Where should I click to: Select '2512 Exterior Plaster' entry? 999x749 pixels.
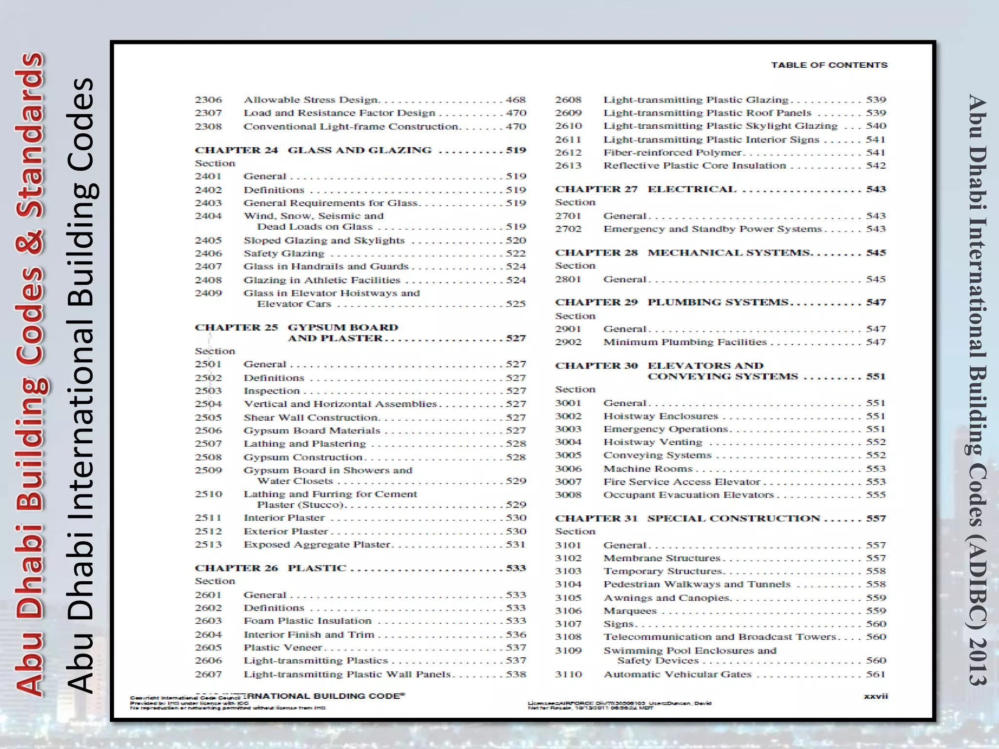(360, 531)
